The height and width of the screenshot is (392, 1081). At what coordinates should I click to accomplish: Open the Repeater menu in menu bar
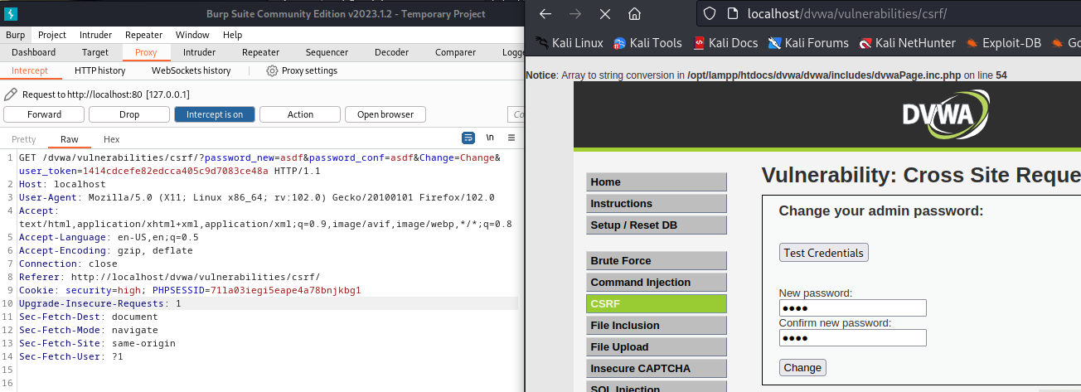(143, 35)
